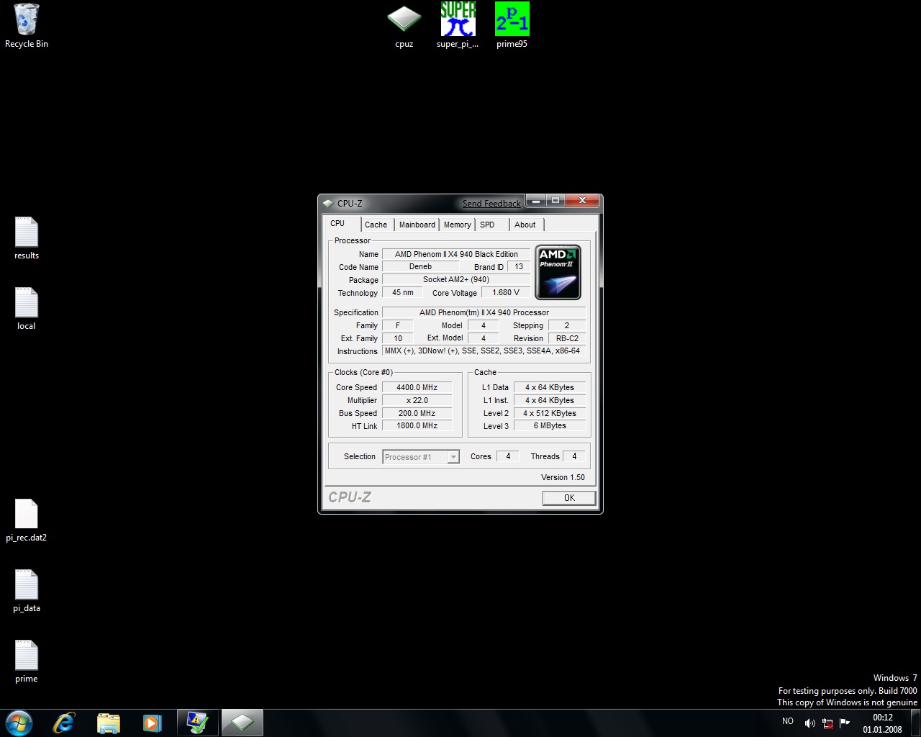The width and height of the screenshot is (921, 737).
Task: Minimize the CPU-Z window
Action: (536, 201)
